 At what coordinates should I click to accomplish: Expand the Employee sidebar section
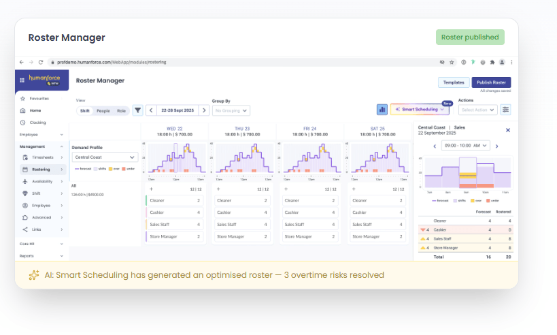coord(41,135)
